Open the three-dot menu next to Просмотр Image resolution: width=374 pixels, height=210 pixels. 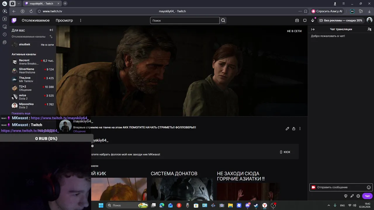[x=81, y=20]
